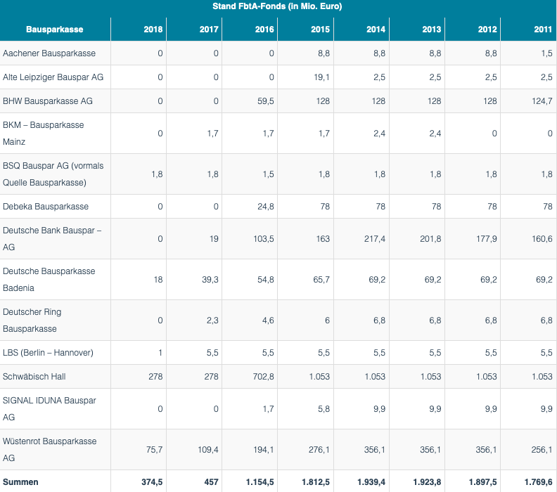Screen dimensions: 557x492
Task: Select the 'BKM – Bausparkasse Mainz' row label
Action: (x=44, y=134)
